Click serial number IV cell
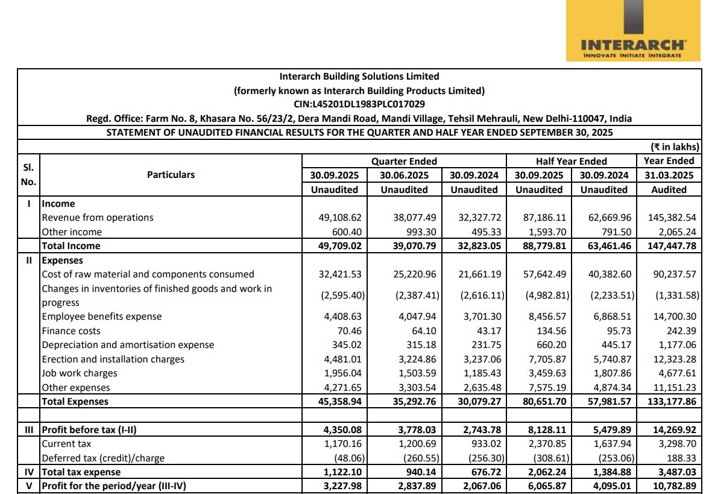 (x=28, y=472)
